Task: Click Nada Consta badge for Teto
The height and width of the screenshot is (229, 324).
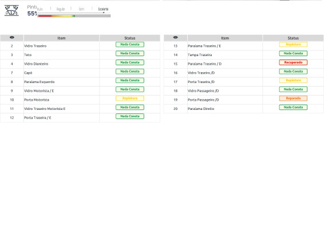Action: 130,53
